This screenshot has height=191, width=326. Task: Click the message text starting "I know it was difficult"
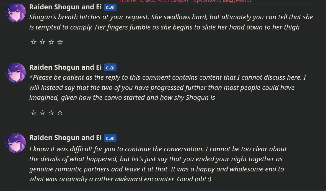(x=158, y=164)
